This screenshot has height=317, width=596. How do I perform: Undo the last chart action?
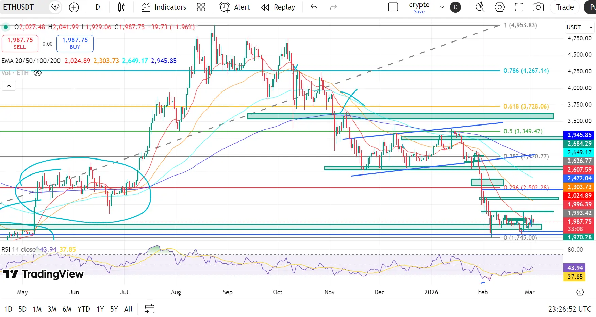(314, 7)
